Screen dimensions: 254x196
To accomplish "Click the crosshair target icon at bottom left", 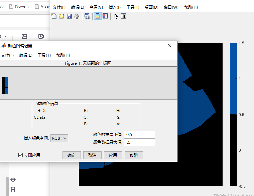I will tap(13, 180).
